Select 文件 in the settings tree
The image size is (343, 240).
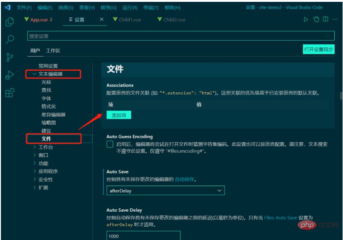click(46, 139)
